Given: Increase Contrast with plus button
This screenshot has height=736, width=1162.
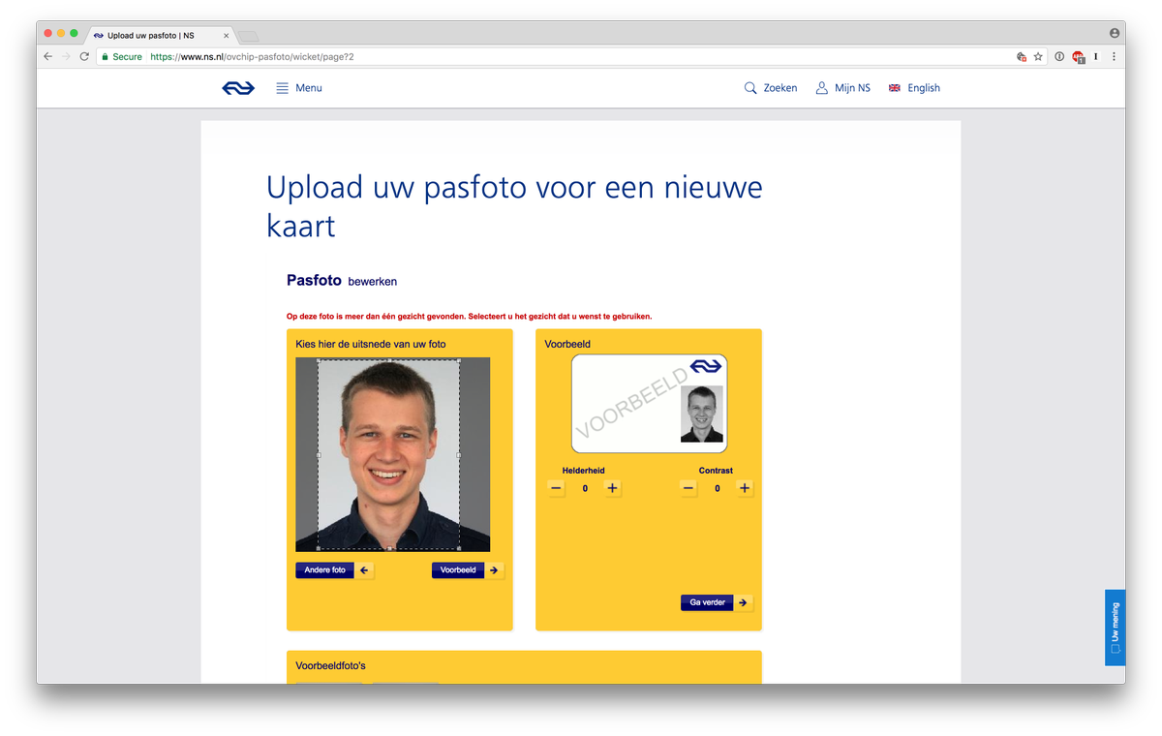Looking at the screenshot, I should 745,488.
